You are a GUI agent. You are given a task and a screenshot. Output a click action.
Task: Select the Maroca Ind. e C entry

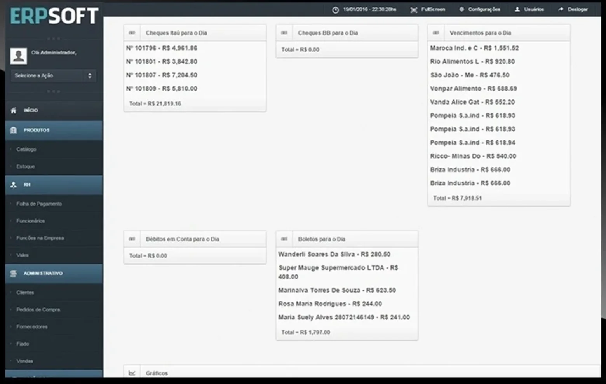[474, 48]
